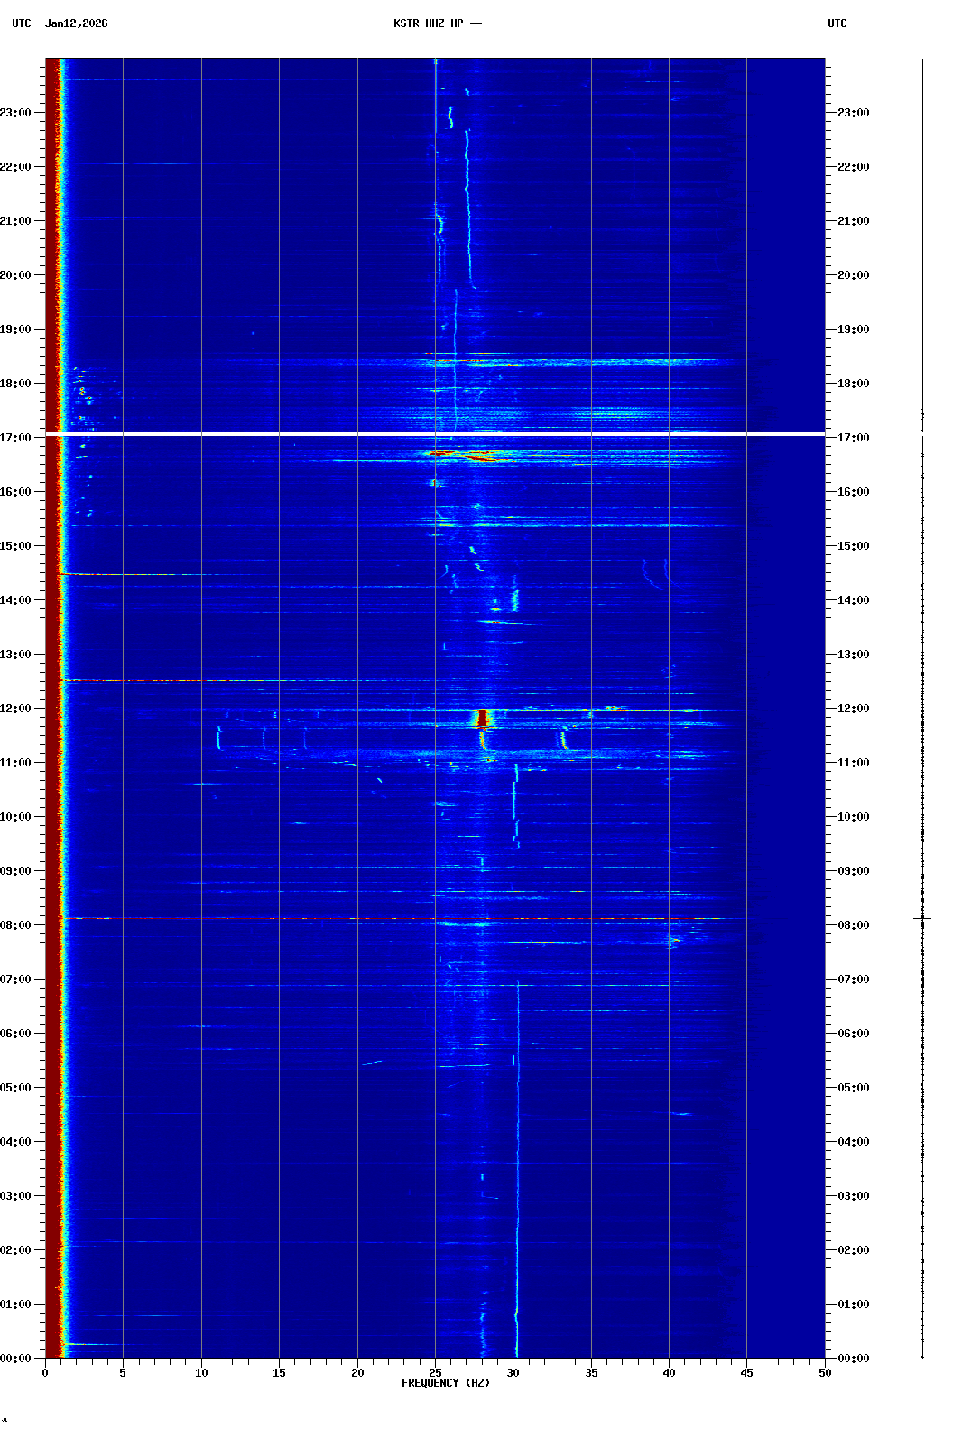Click the 00:00 time label on right axis
This screenshot has width=962, height=1430.
[x=853, y=1359]
